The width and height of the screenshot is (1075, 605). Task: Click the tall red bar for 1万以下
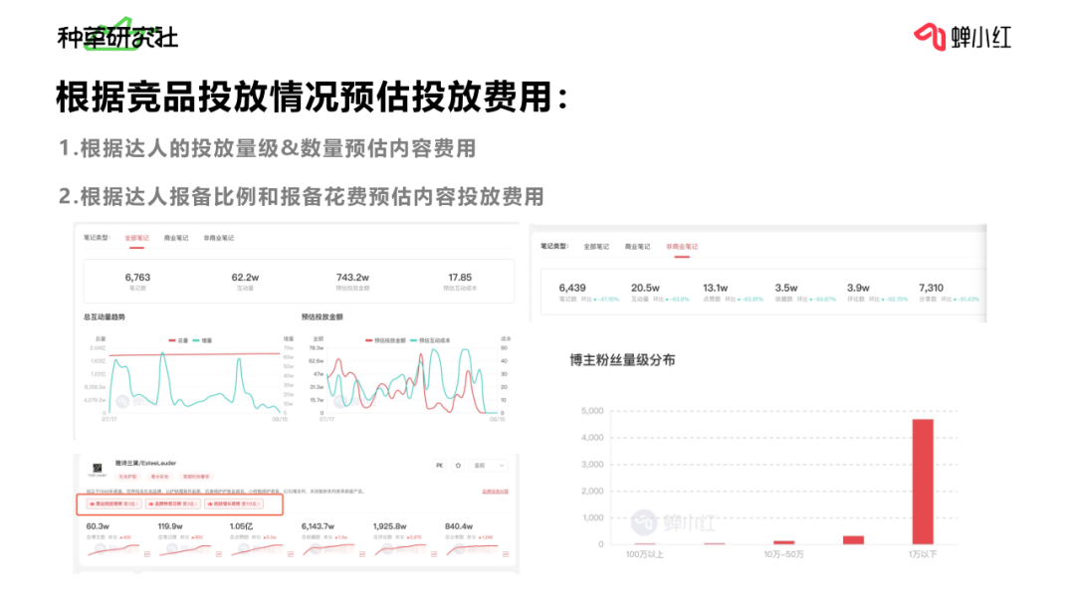(923, 482)
